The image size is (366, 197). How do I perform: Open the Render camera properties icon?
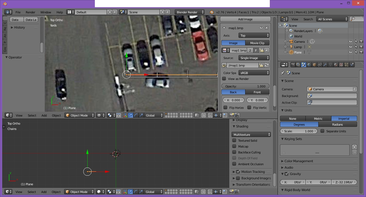[293, 65]
